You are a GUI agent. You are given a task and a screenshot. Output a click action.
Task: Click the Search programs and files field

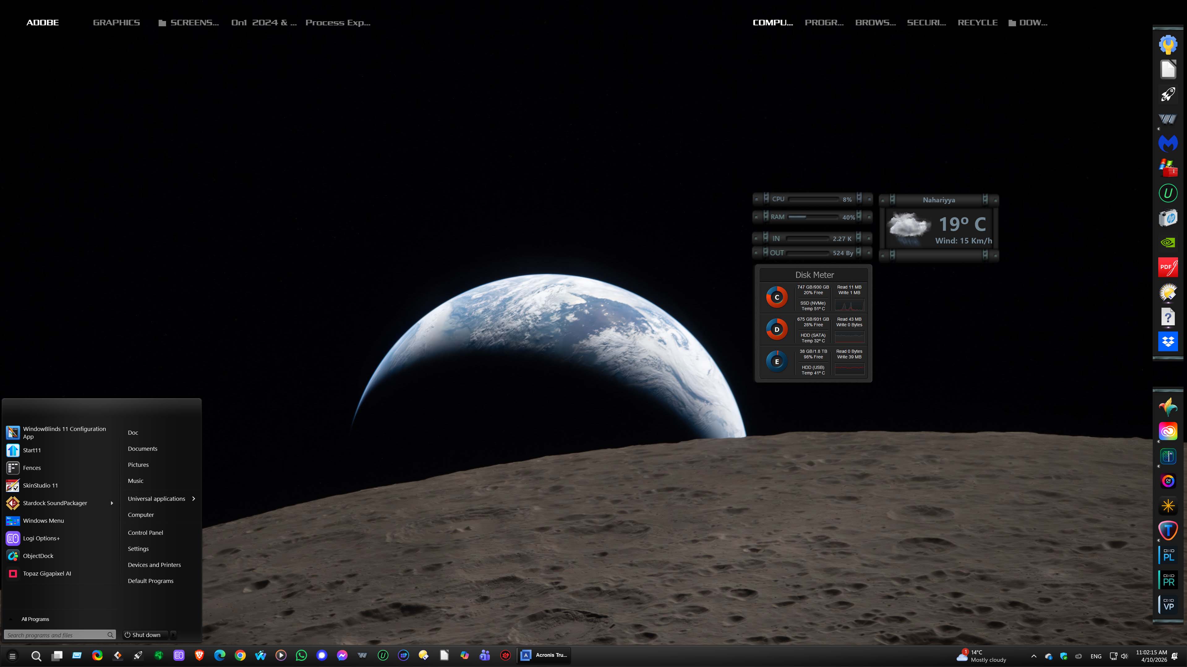pyautogui.click(x=55, y=635)
